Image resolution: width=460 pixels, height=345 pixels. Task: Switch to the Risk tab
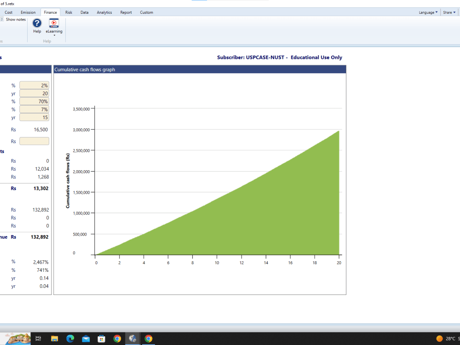(x=69, y=12)
